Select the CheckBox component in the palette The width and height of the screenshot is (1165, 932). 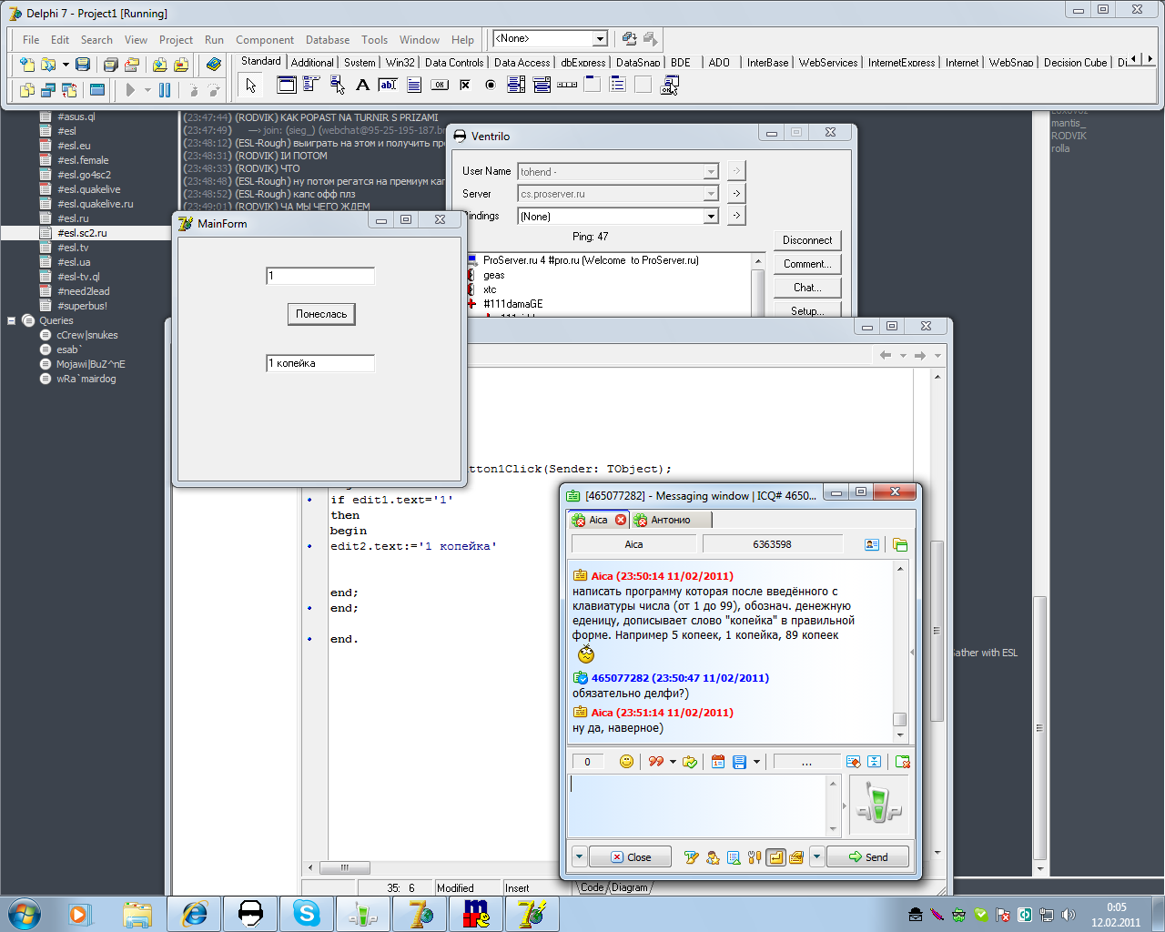click(x=465, y=85)
